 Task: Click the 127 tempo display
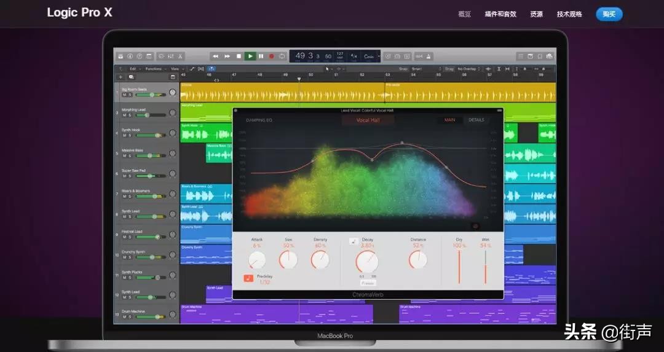(340, 56)
